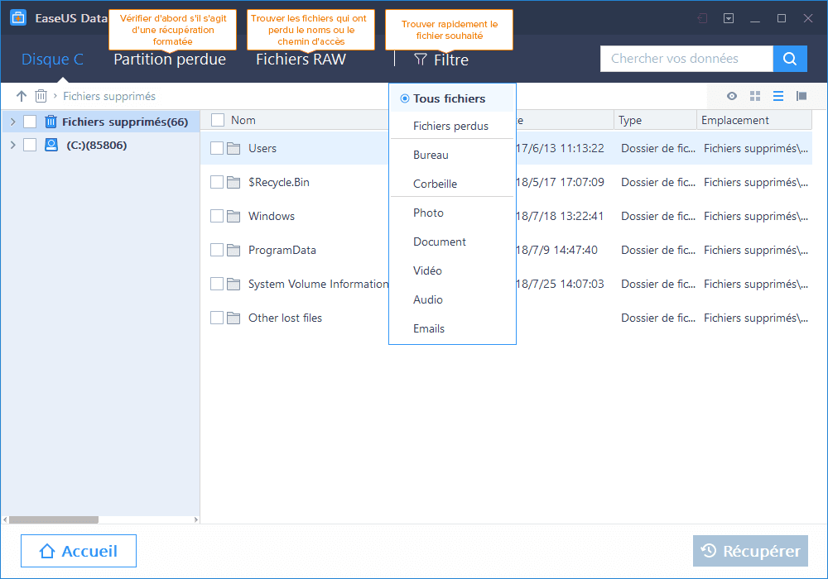Expand the (C:) drive tree node
The image size is (828, 579).
(12, 145)
